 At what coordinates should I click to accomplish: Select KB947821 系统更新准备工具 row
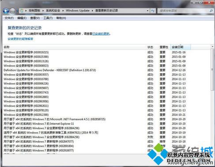click(x=106, y=133)
